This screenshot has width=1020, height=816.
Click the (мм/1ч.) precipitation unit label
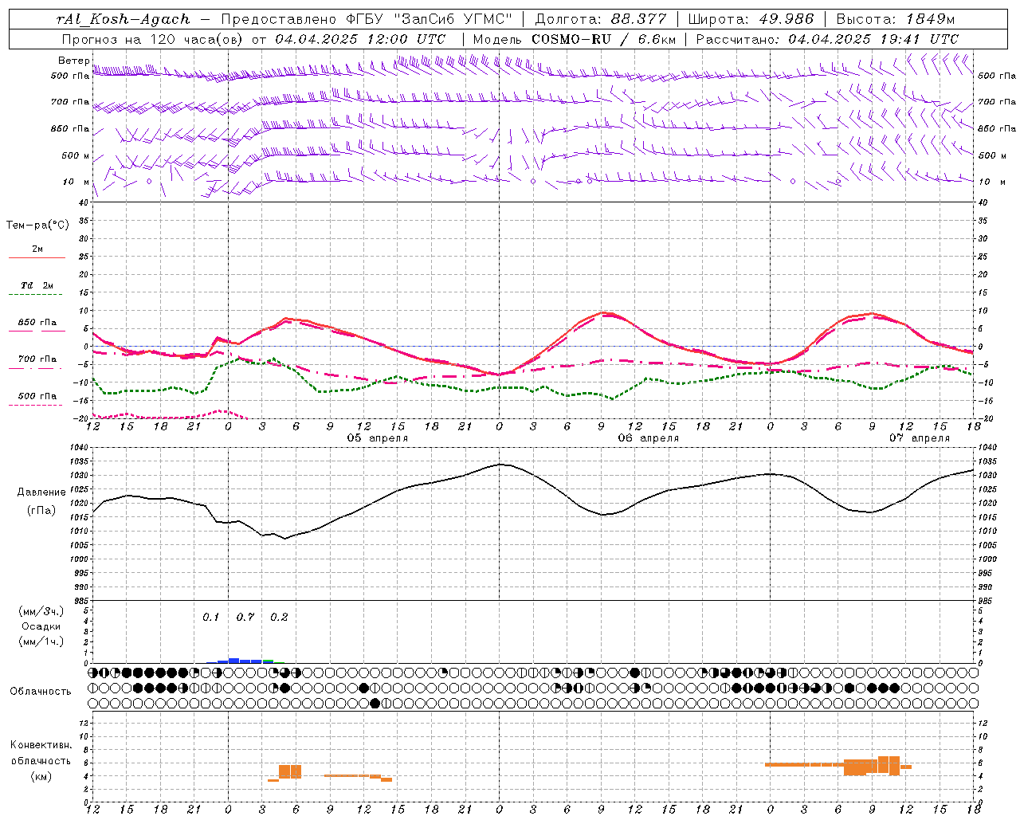[x=41, y=641]
